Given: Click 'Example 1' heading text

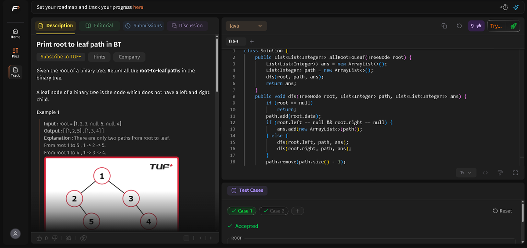Looking at the screenshot, I should (x=48, y=112).
